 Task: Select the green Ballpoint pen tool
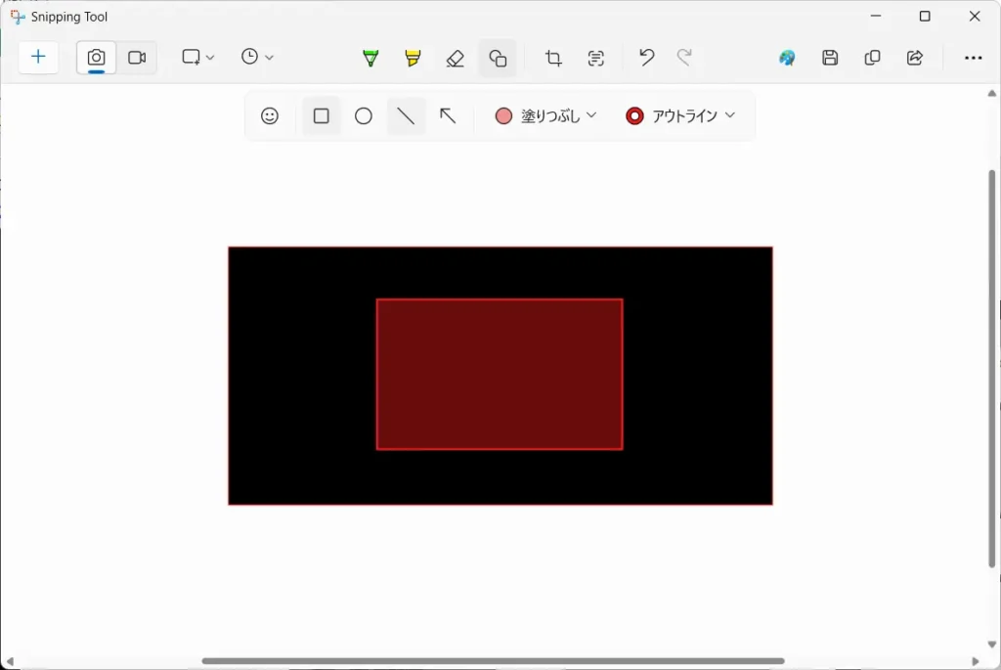(370, 59)
